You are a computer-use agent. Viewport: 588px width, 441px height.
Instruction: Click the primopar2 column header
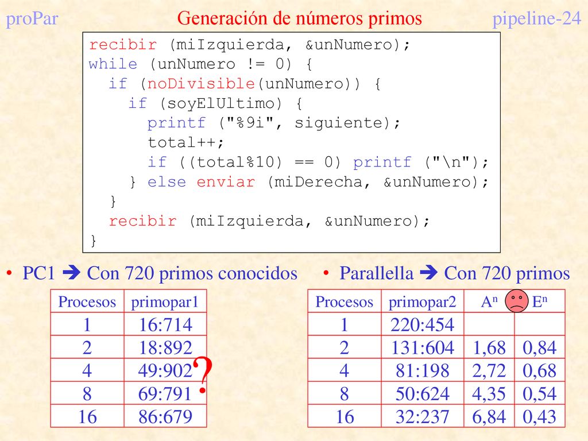422,301
